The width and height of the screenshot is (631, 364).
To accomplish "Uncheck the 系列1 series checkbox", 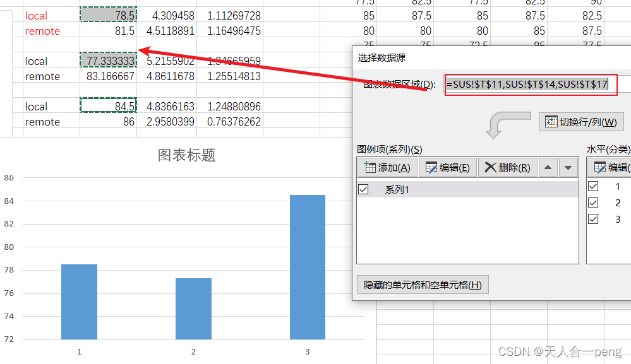I will click(363, 189).
